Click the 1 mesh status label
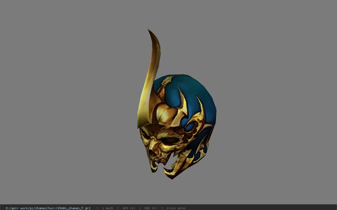 click(x=107, y=208)
